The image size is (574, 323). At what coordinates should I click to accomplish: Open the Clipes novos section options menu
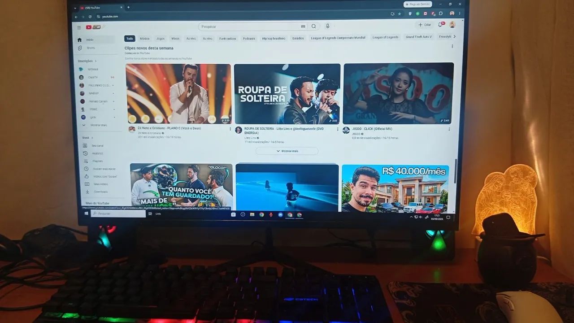click(452, 46)
